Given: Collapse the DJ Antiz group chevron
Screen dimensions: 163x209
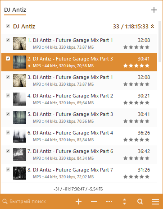Looking at the screenshot, I should pos(152,27).
